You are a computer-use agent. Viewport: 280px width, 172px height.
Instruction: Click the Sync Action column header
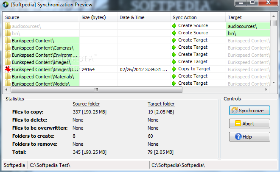198,17
